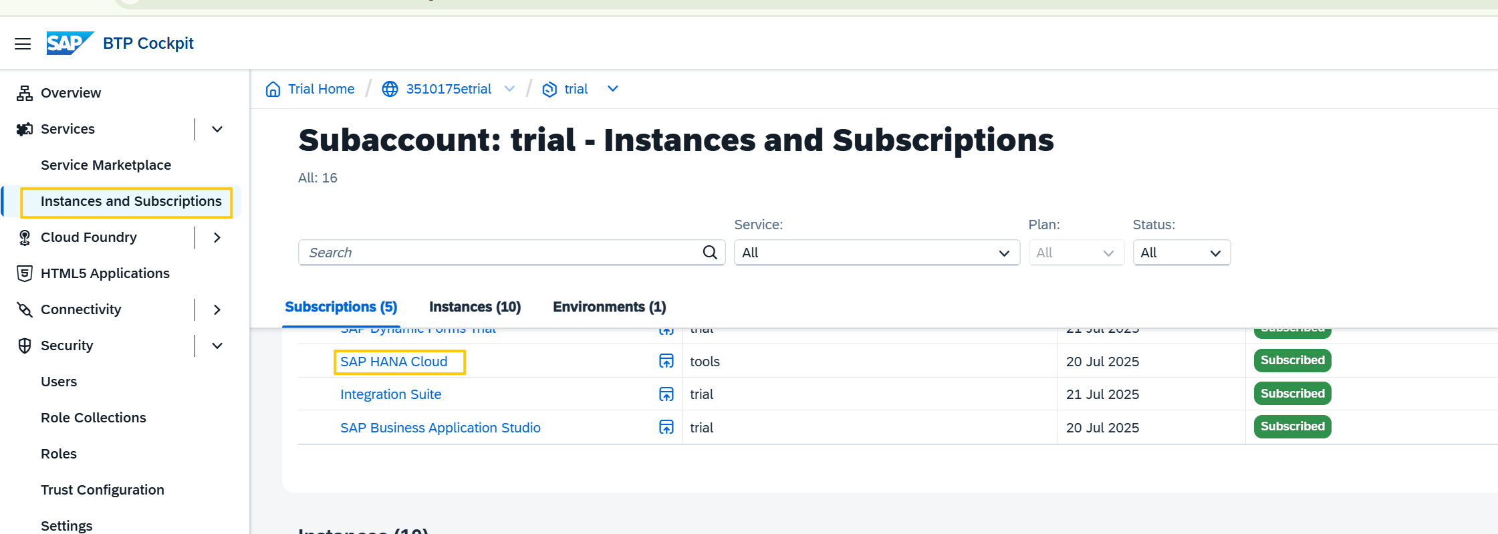Open Roles in the sidebar
1498x534 pixels.
(x=59, y=454)
